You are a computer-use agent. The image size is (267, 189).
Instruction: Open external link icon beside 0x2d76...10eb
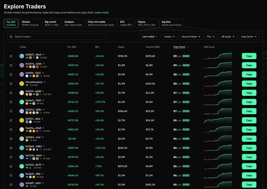(x=44, y=64)
